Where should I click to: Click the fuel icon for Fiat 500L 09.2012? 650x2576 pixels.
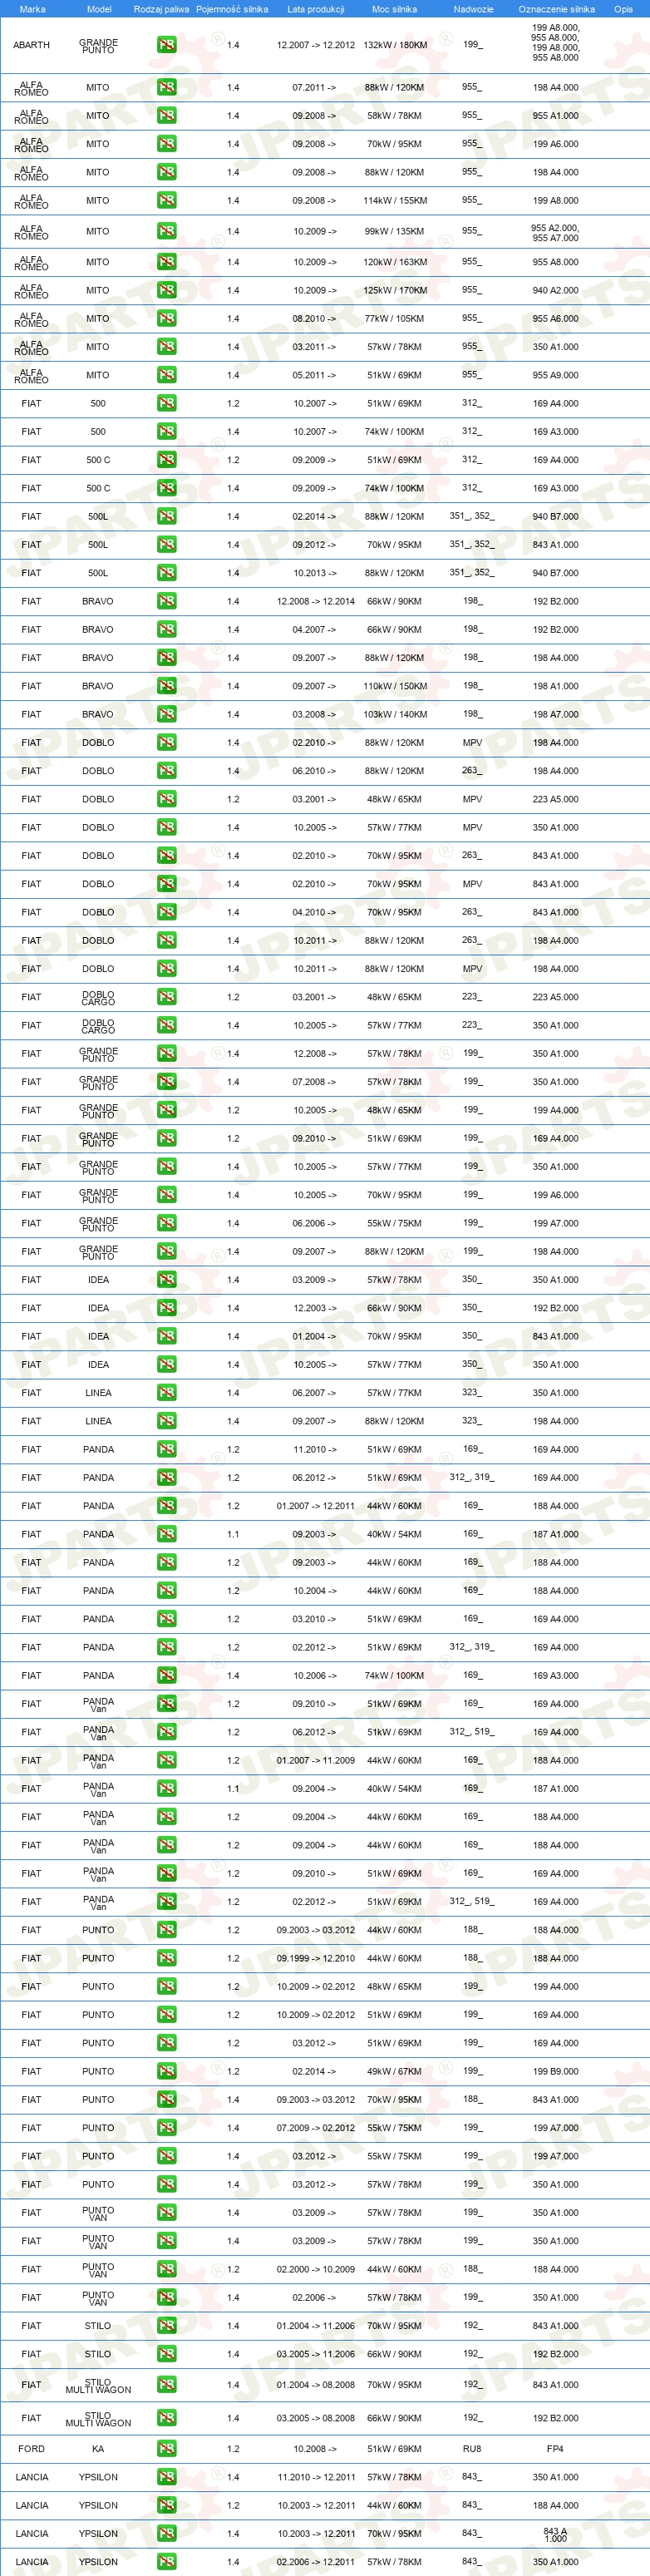pos(166,545)
